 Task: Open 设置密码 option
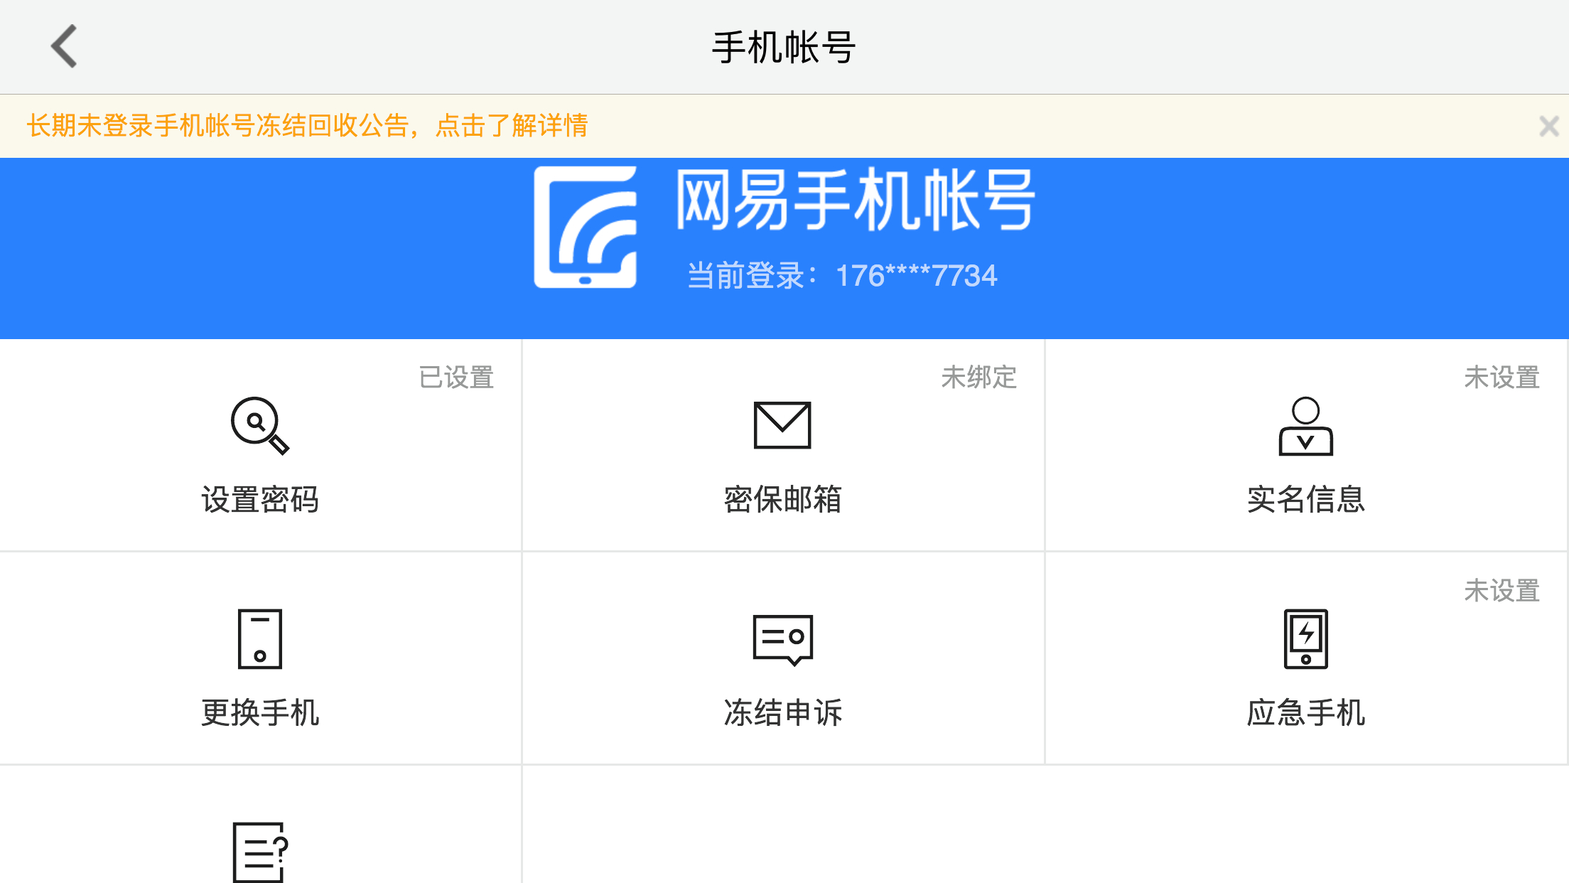click(x=260, y=499)
